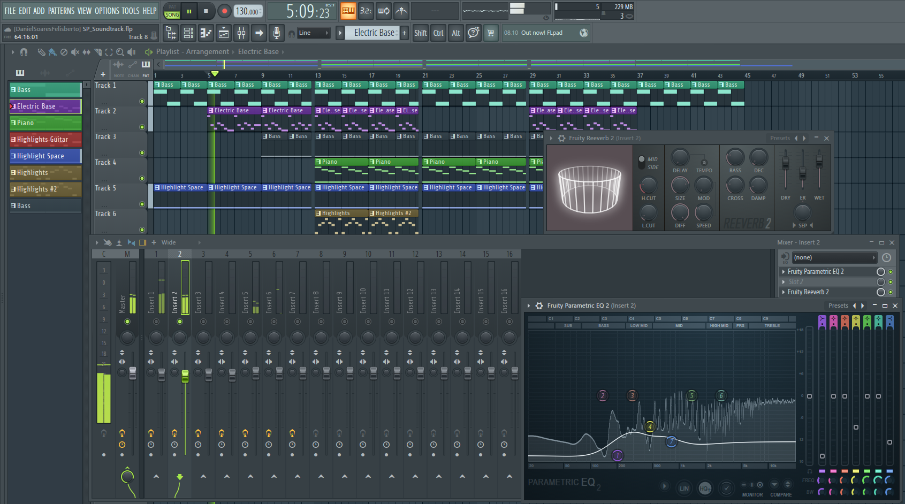Screen dimensions: 905x504
Task: Click Presets in Parametric EQ 2 window
Action: point(838,306)
